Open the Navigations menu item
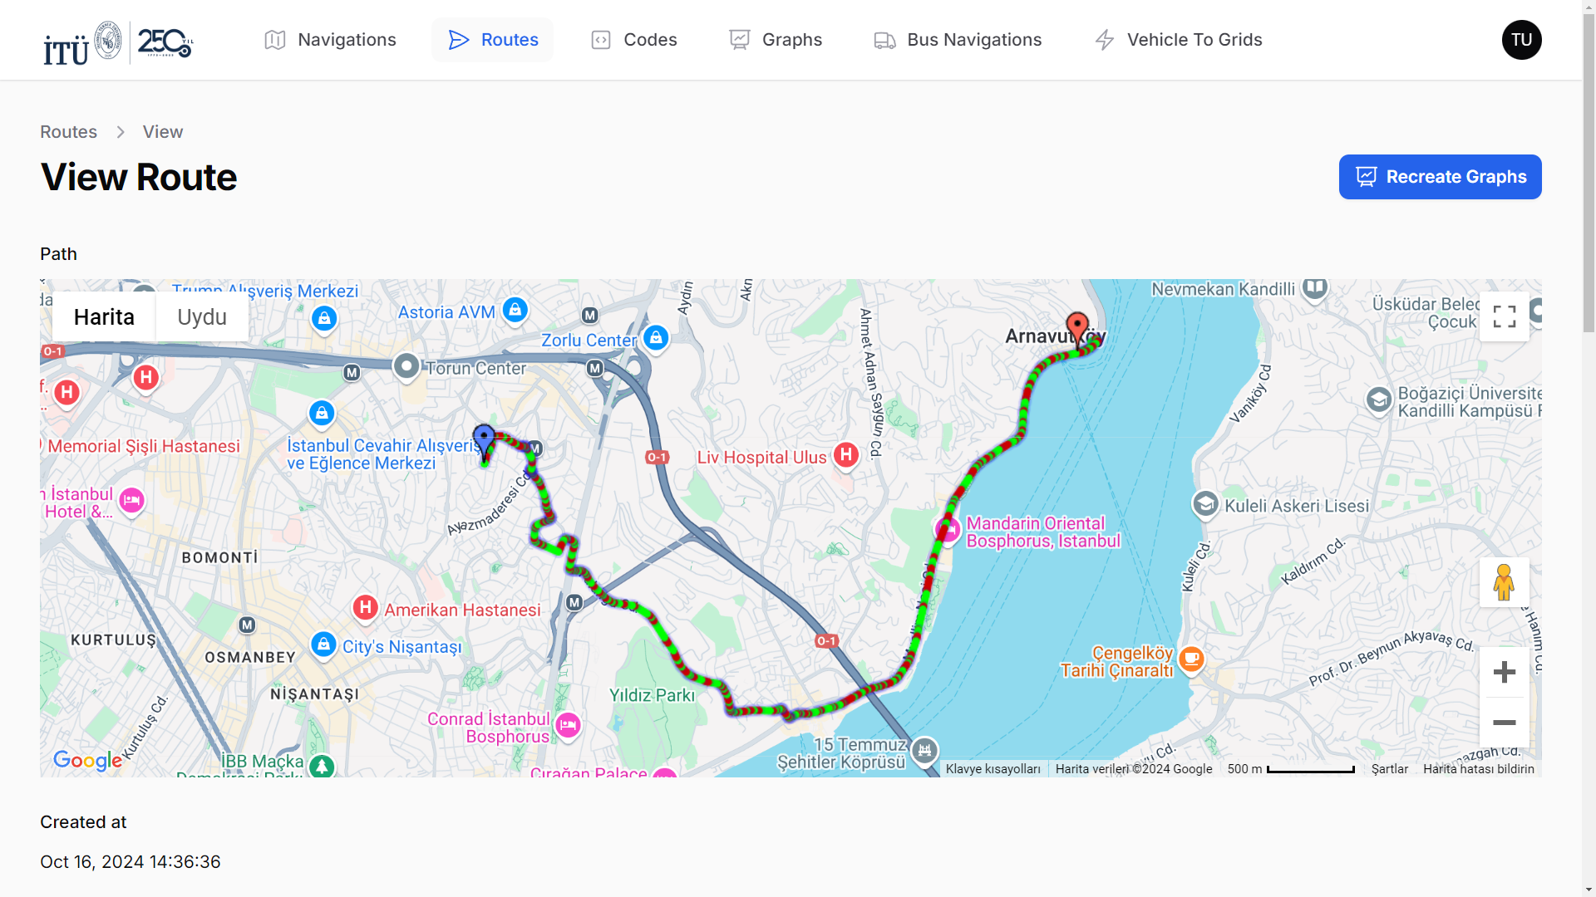1596x897 pixels. pyautogui.click(x=330, y=40)
